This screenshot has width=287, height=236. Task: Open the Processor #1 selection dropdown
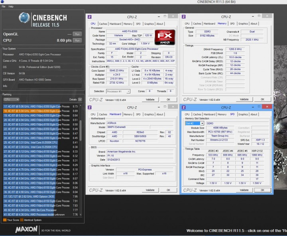[x=118, y=91]
